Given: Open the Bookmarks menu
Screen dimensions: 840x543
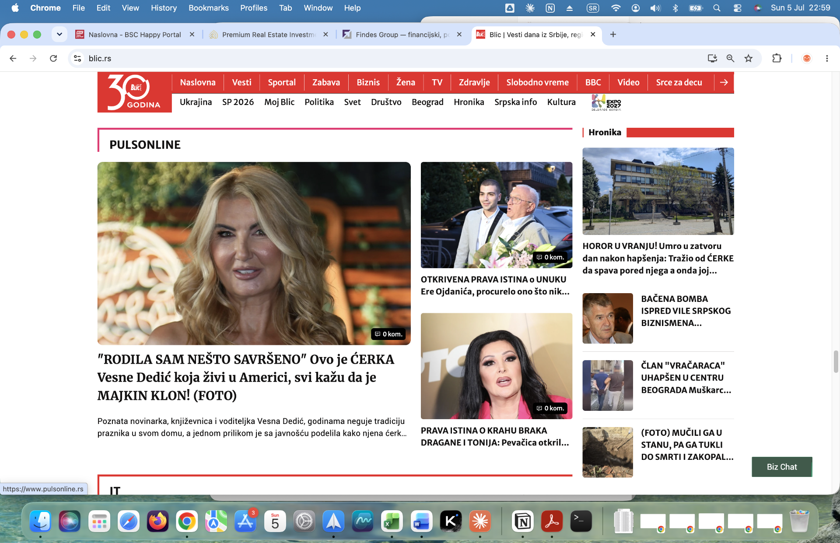Looking at the screenshot, I should [x=208, y=8].
